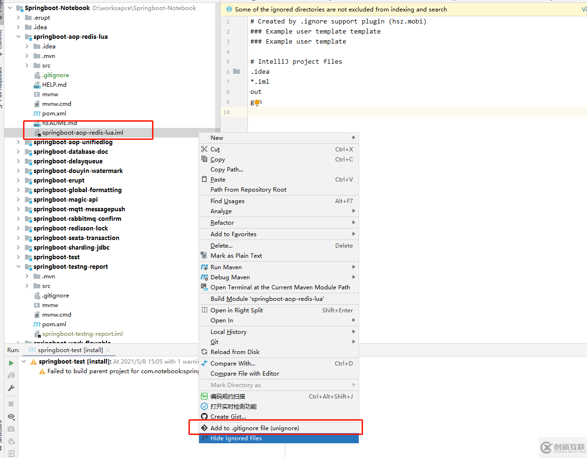Open the New submenu arrow
Viewport: 587px width, 458px height.
click(354, 138)
